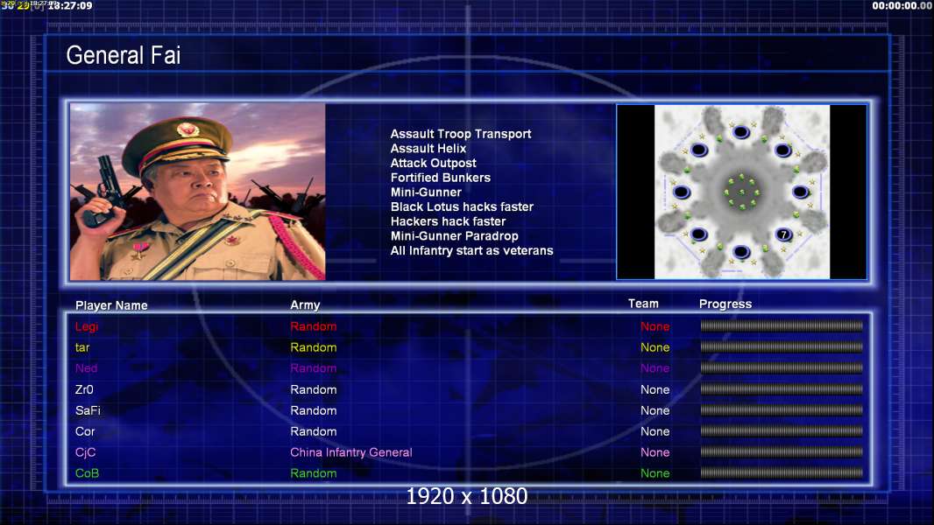Click the "Army" column header
The height and width of the screenshot is (525, 934).
305,304
